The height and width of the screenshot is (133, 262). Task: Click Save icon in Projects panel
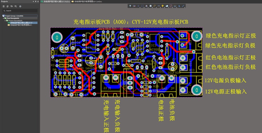[x=3, y=6]
